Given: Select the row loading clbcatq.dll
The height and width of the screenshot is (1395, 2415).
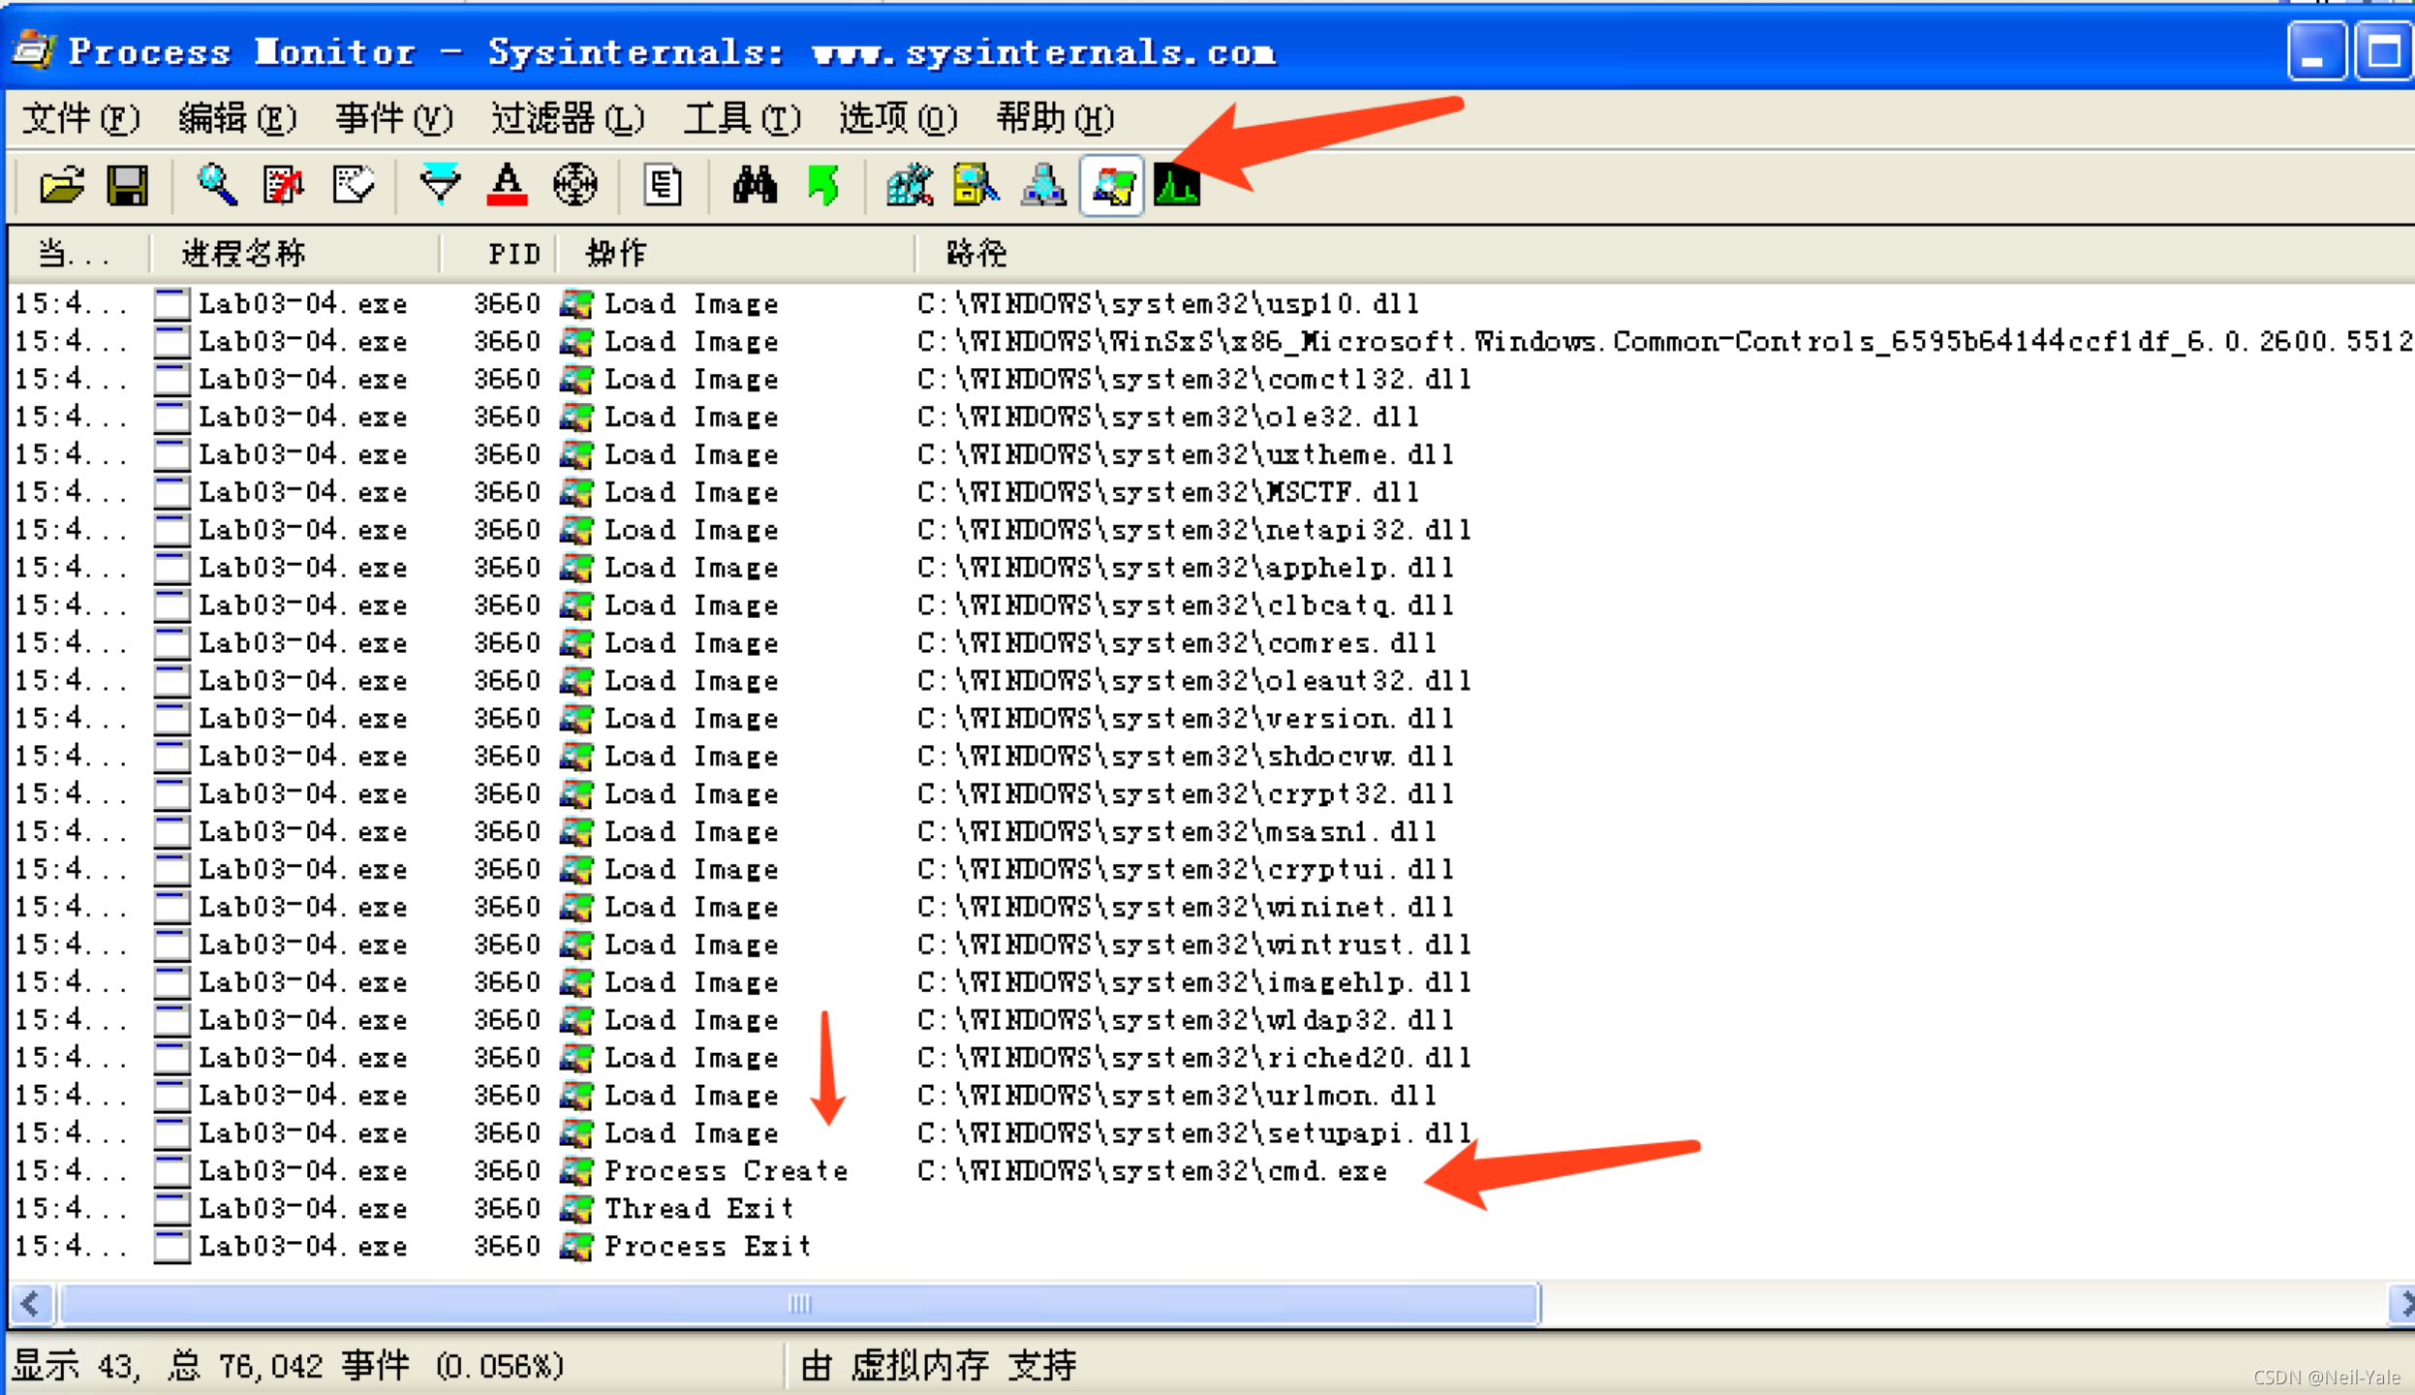Looking at the screenshot, I should (1211, 605).
